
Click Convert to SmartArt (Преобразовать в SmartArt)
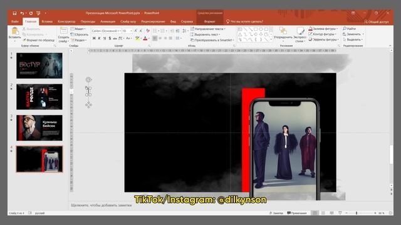212,40
